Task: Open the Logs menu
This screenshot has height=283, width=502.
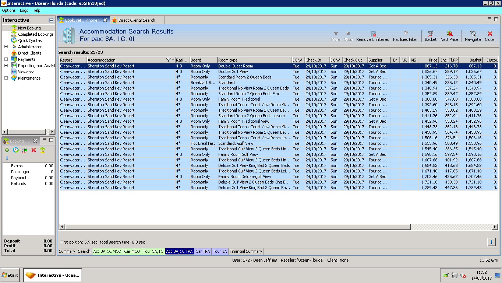Action: [x=24, y=10]
